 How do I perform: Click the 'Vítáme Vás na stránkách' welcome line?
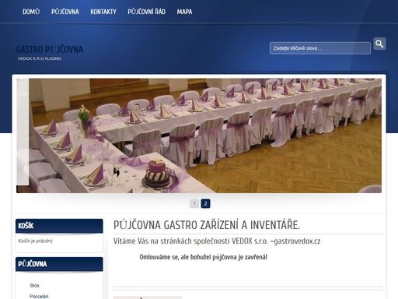(217, 241)
